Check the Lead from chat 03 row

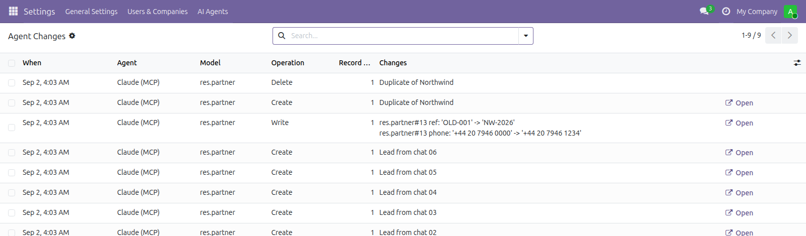click(12, 213)
